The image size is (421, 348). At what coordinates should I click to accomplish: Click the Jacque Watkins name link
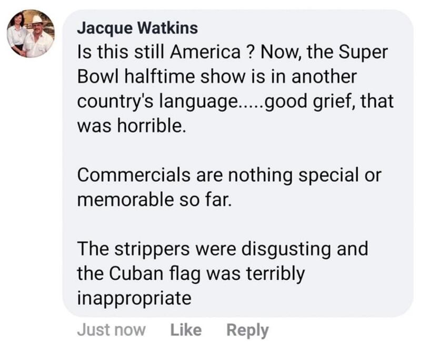click(137, 28)
